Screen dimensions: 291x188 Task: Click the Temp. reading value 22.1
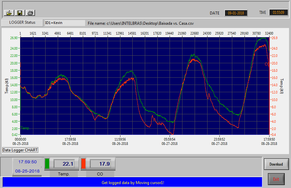tap(66, 164)
